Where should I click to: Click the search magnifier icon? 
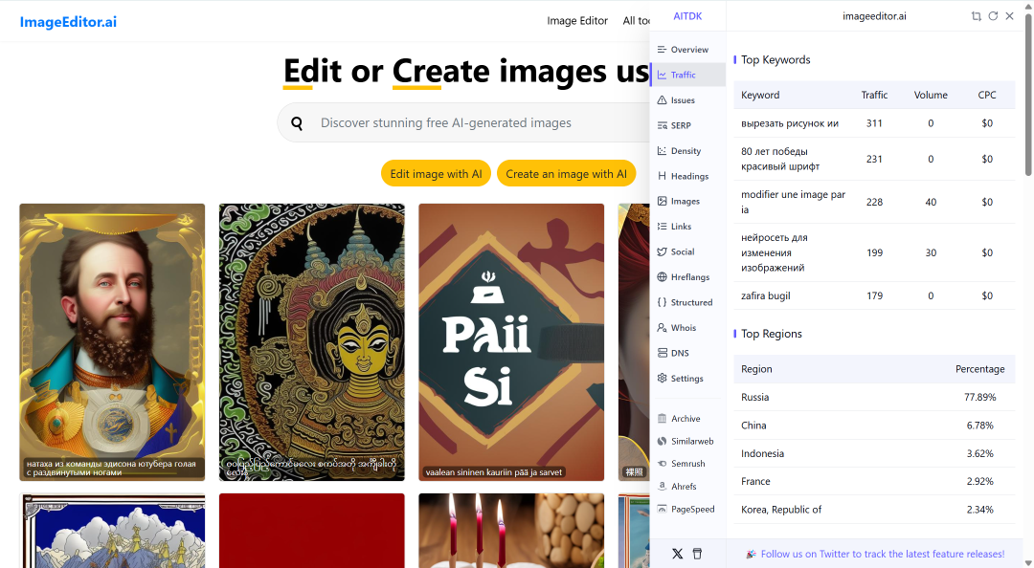click(297, 123)
